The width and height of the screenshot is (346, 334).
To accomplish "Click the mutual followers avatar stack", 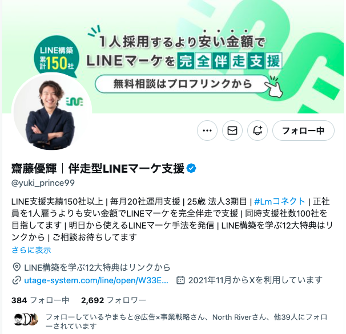I will click(26, 320).
